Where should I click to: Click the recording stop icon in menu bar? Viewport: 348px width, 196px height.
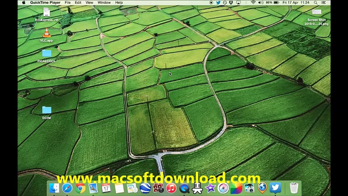pos(211,2)
